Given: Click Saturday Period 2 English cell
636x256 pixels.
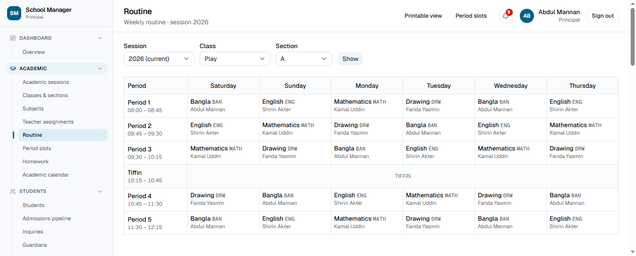Looking at the screenshot, I should click(x=223, y=129).
